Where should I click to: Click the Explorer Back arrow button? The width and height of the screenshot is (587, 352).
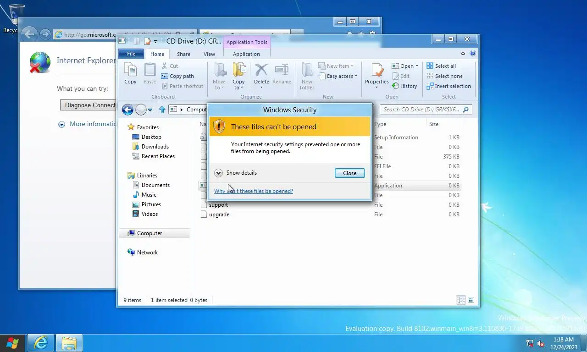coord(127,110)
